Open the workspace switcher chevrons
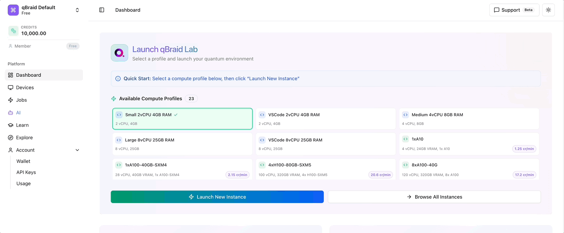The width and height of the screenshot is (564, 233). 77,10
